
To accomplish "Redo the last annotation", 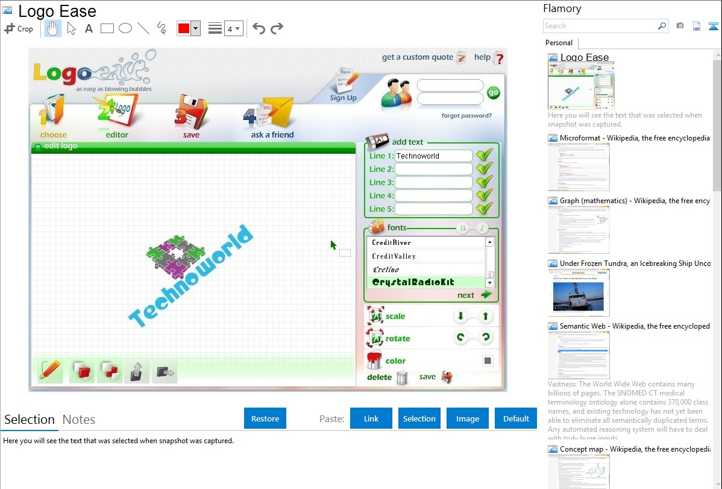I will click(277, 28).
